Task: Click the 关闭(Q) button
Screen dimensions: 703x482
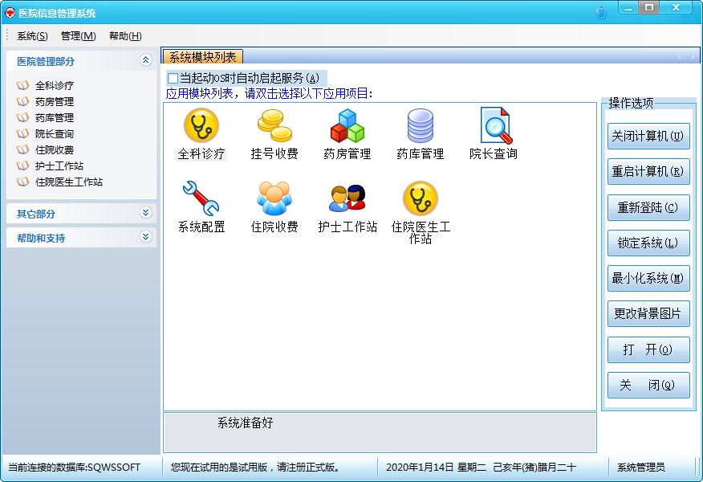Action: 648,385
